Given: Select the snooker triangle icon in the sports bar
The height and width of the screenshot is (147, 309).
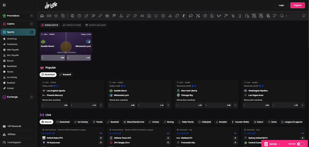Looking at the screenshot, I should tap(170, 16).
